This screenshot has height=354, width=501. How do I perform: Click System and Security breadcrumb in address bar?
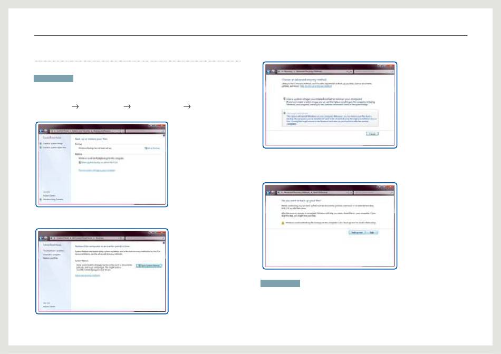81,131
